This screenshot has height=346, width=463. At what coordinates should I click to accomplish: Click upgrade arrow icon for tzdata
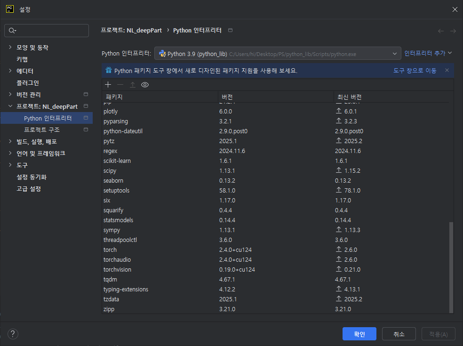[x=339, y=299]
